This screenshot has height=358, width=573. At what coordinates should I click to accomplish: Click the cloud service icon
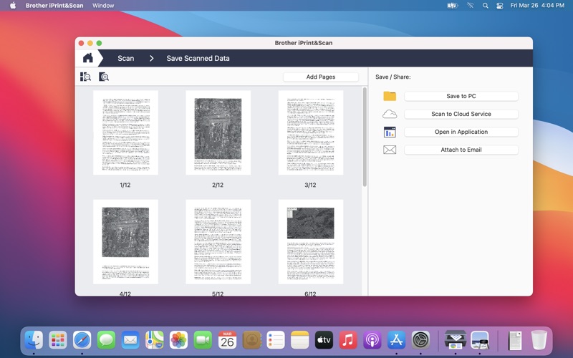[x=390, y=114]
